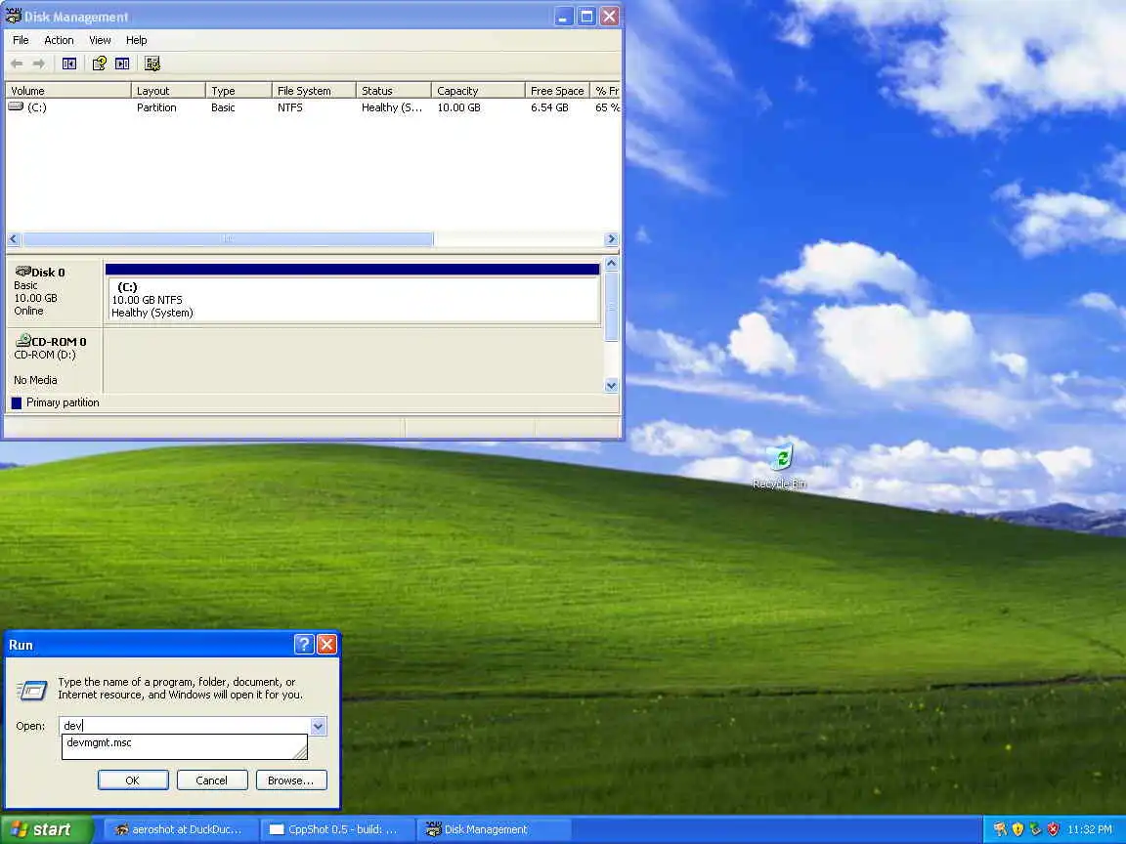Viewport: 1126px width, 844px height.
Task: Click the volume list left scroll arrow
Action: [13, 239]
